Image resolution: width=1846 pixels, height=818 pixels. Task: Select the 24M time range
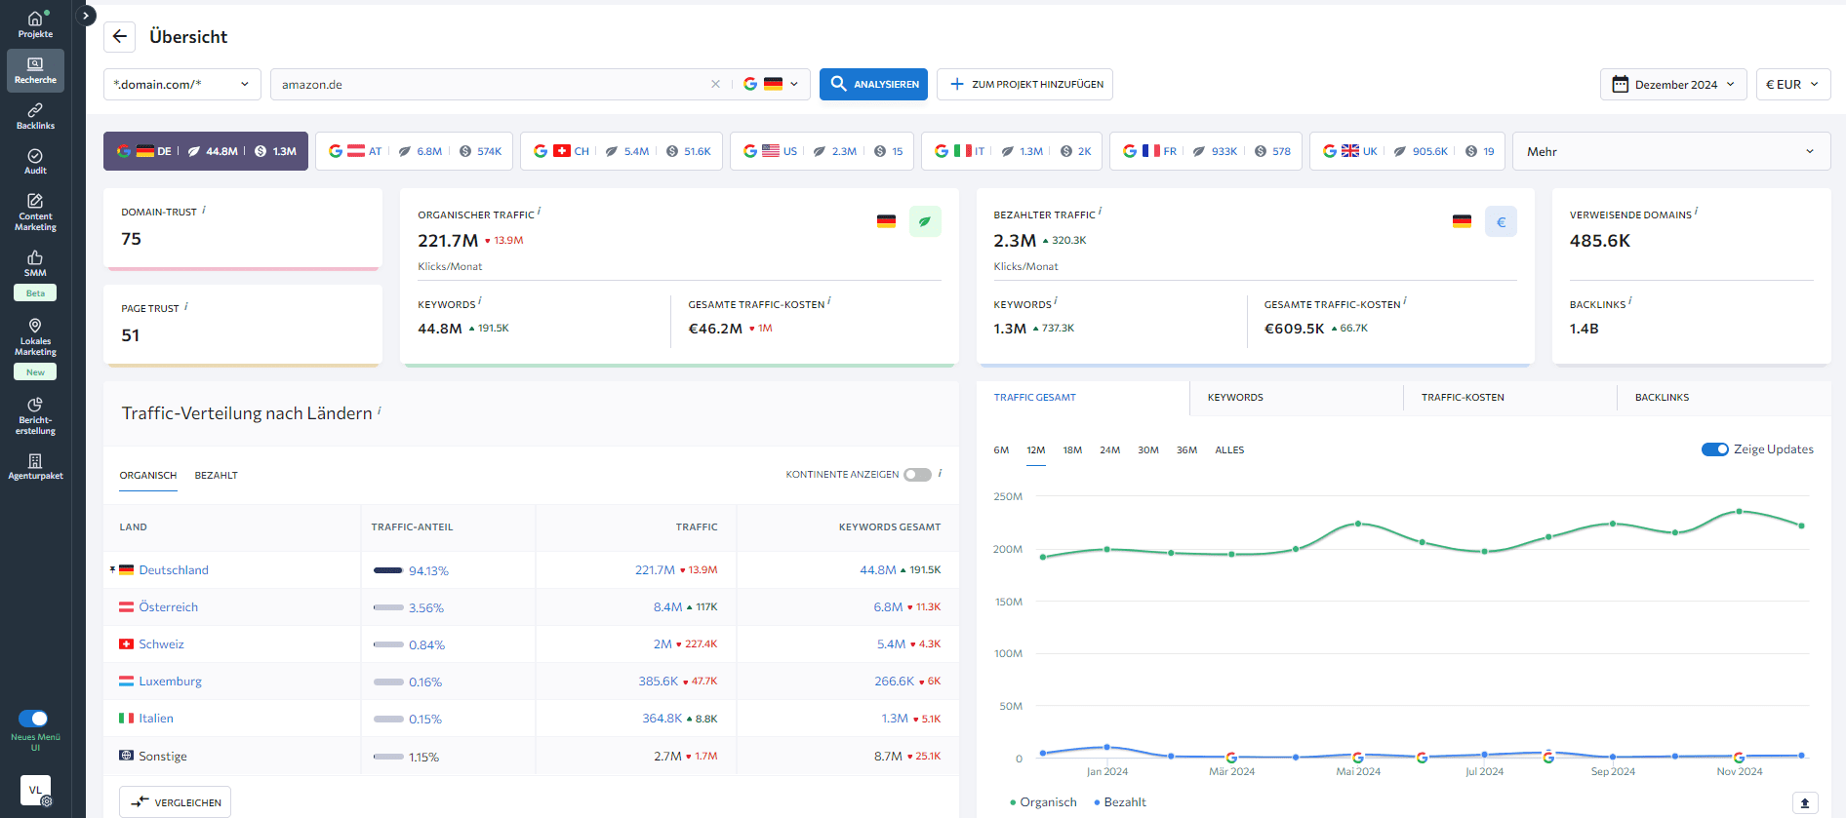[x=1109, y=450]
